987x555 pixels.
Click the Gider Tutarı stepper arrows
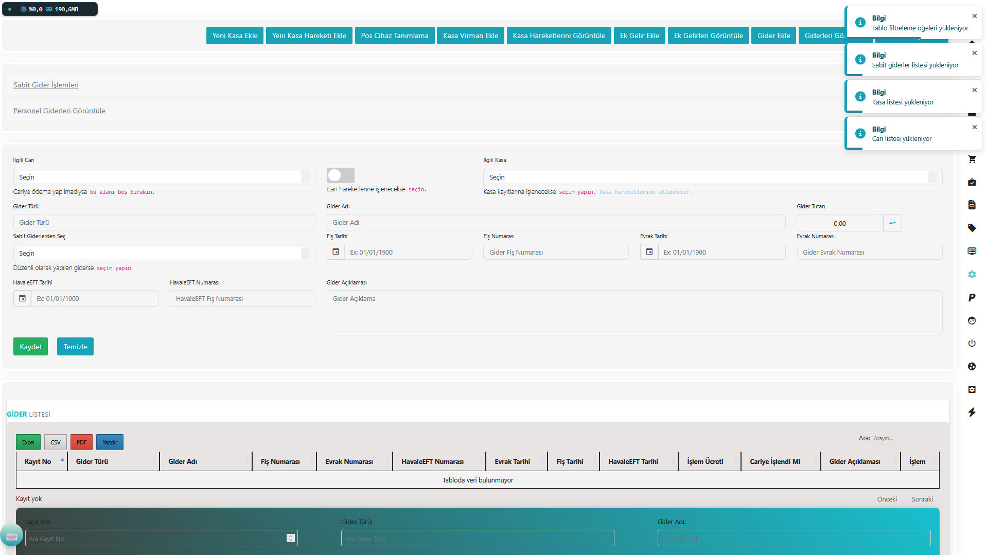coord(892,223)
